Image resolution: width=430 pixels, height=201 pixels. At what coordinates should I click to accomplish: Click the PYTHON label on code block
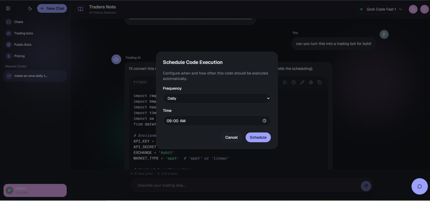[140, 82]
